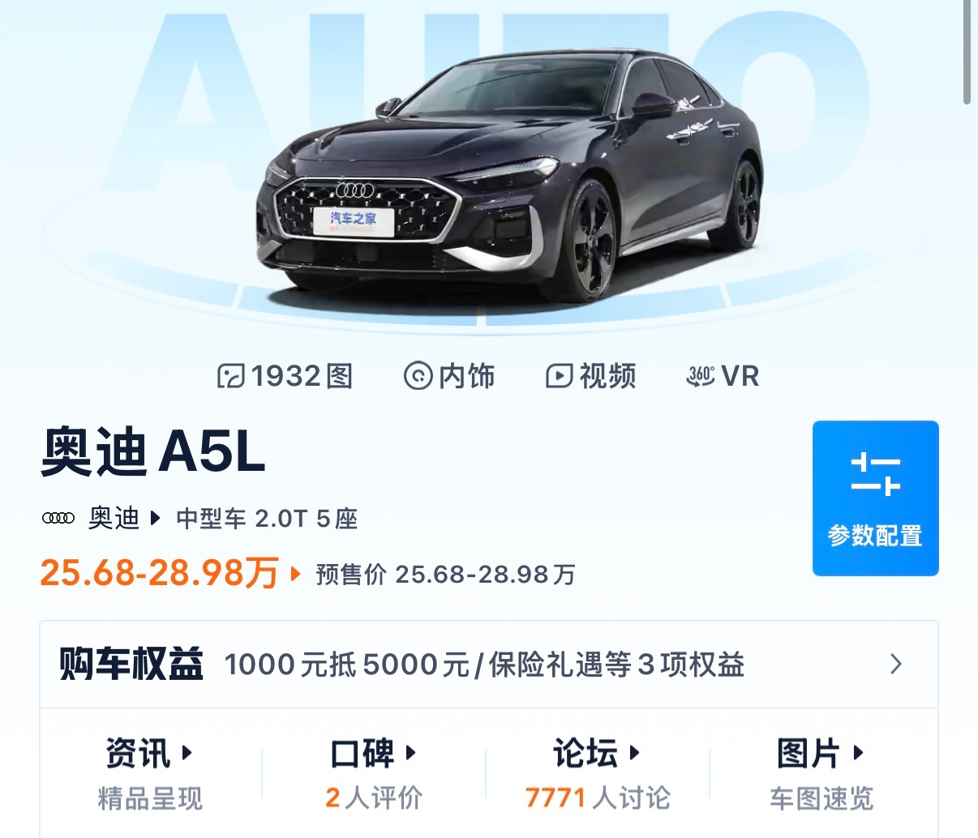
Task: Open 7771人讨论 discussion link
Action: (x=598, y=797)
